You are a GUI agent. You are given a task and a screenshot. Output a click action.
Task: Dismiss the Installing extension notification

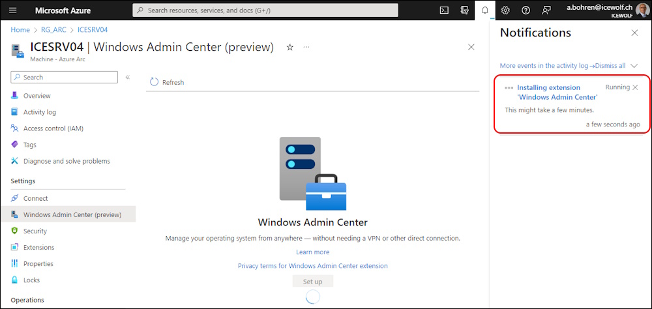[x=635, y=87]
